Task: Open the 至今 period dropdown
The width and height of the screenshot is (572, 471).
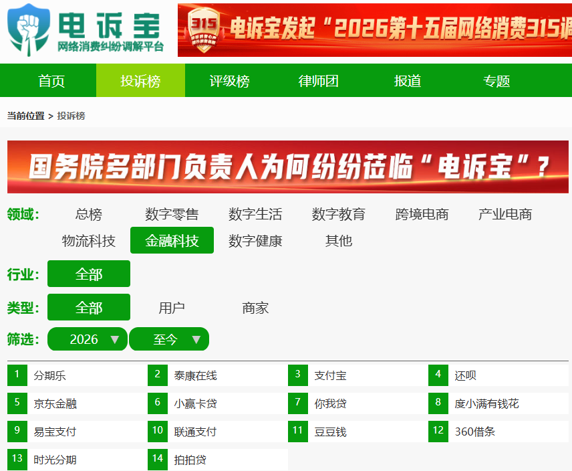Action: tap(169, 339)
